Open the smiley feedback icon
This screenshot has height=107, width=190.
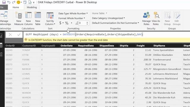18,2
